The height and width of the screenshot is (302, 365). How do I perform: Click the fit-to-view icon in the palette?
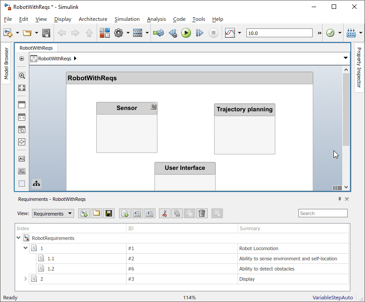tap(21, 88)
